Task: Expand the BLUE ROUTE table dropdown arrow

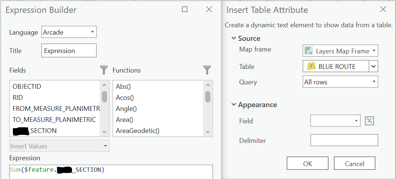Action: click(x=373, y=66)
